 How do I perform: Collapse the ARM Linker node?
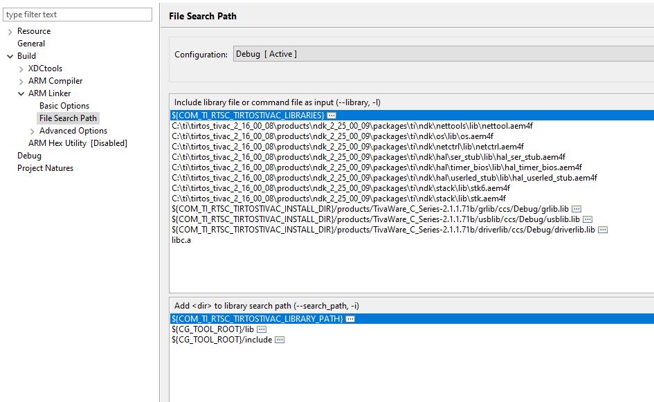pyautogui.click(x=21, y=94)
